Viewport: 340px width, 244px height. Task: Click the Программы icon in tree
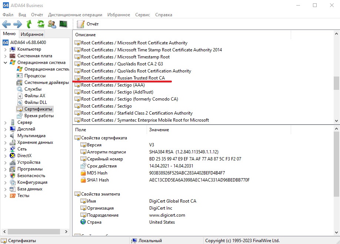tap(13, 169)
